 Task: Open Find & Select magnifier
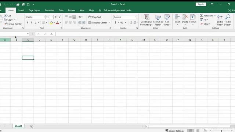tap(228, 20)
